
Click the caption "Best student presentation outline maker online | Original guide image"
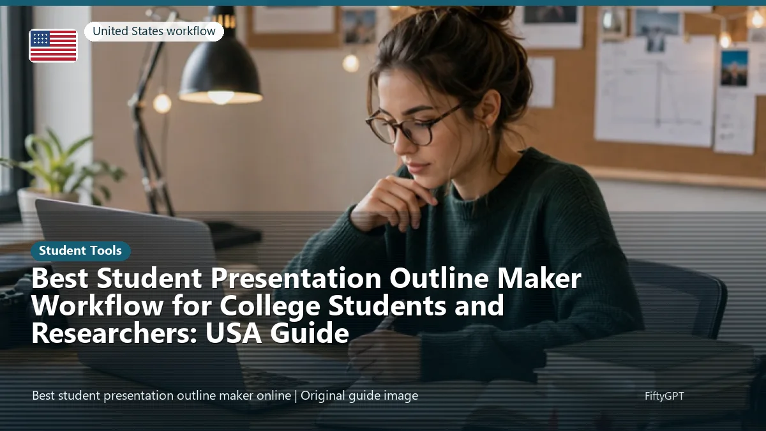(225, 396)
